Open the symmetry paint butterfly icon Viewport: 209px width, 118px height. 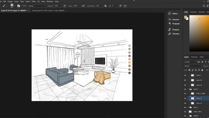[x=125, y=6]
